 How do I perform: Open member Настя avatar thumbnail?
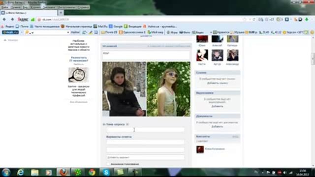202,56
